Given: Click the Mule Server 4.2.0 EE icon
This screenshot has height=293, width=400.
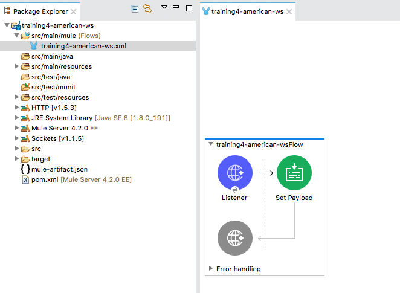Looking at the screenshot, I should (25, 128).
